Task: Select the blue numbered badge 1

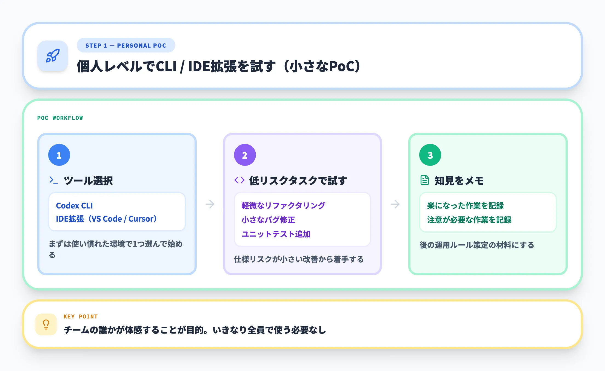Action: pyautogui.click(x=59, y=155)
